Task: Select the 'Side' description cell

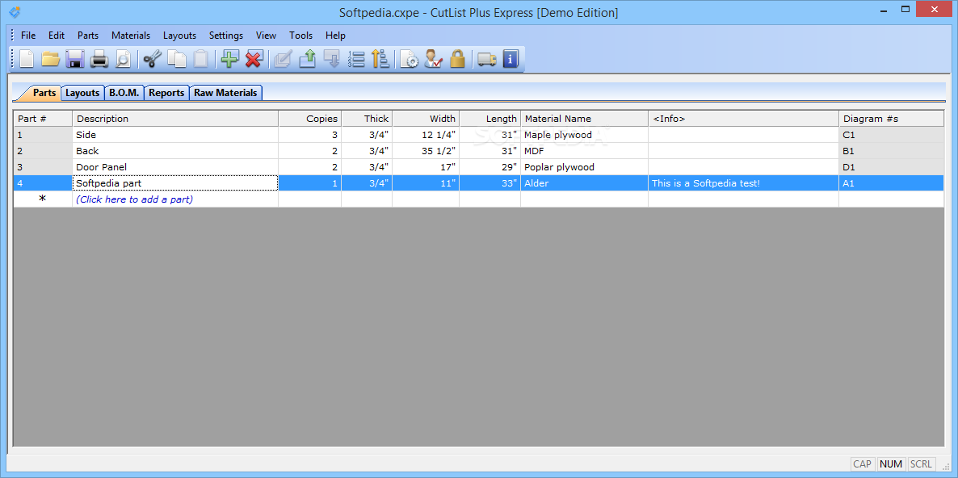Action: tap(175, 135)
